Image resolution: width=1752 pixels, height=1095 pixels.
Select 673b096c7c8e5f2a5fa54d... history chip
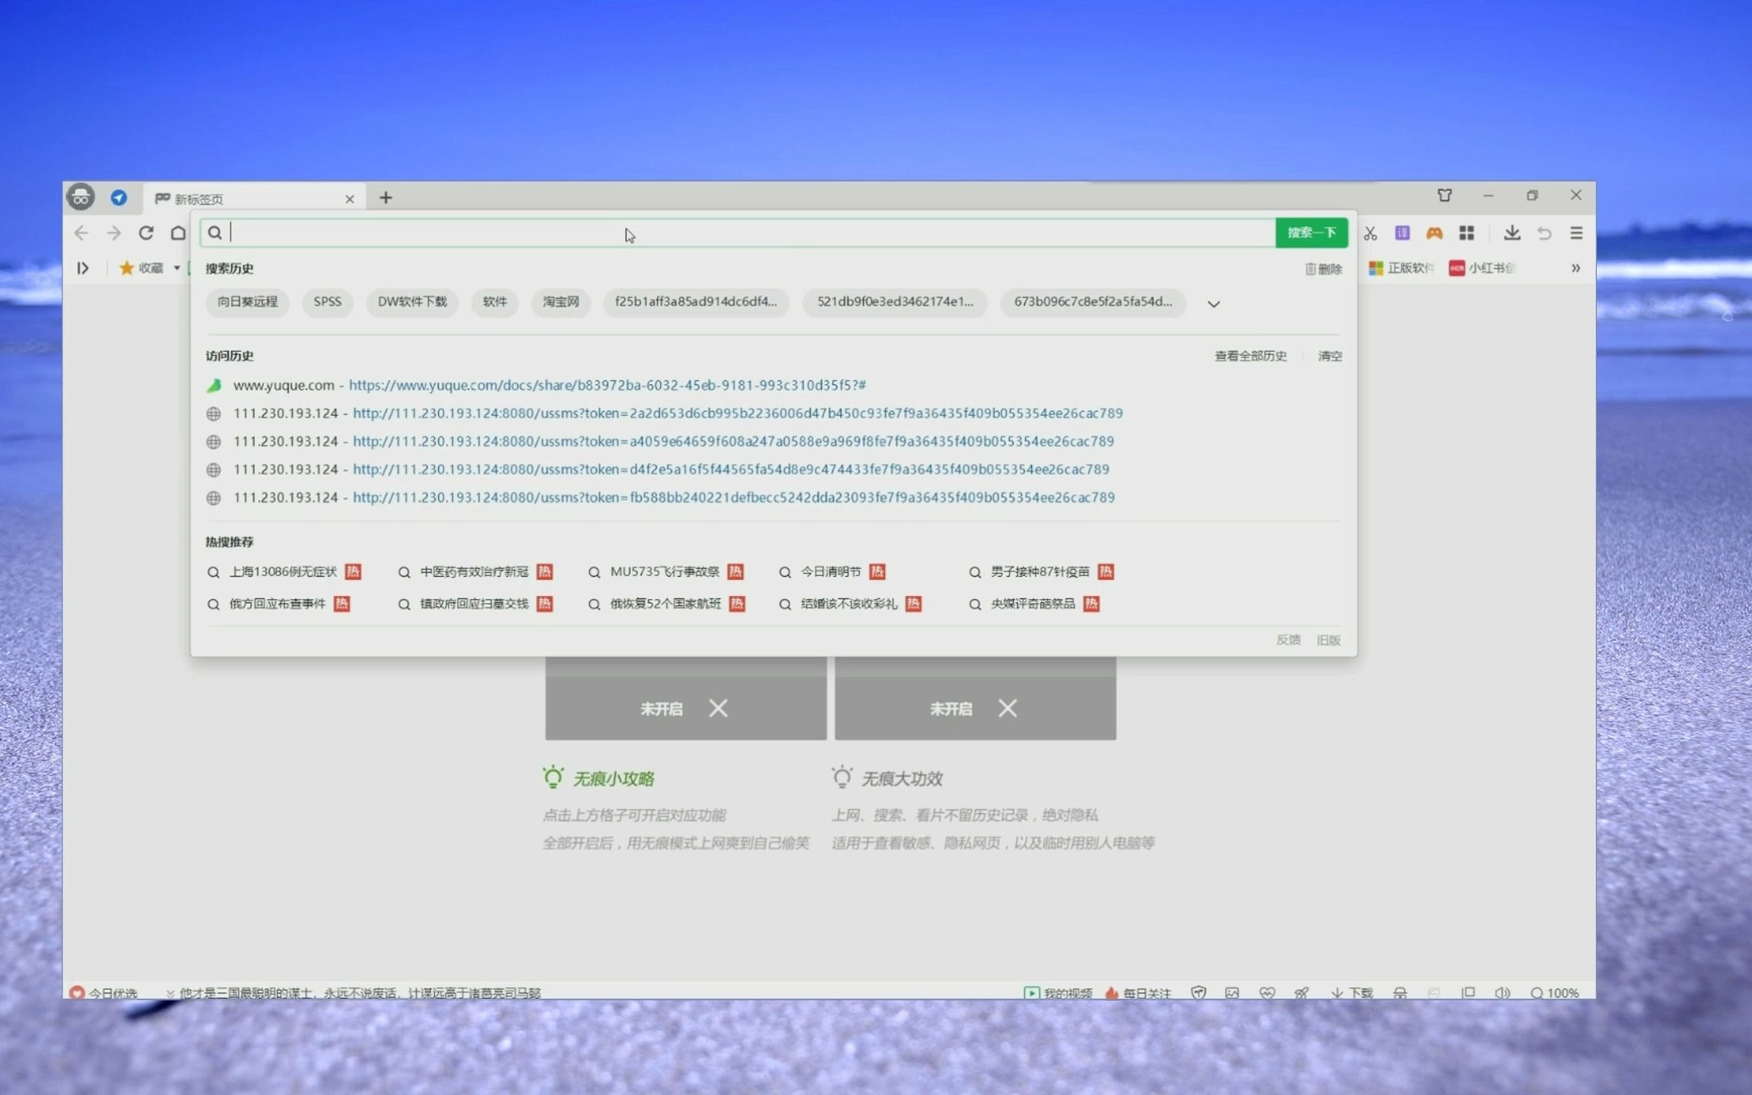tap(1093, 302)
